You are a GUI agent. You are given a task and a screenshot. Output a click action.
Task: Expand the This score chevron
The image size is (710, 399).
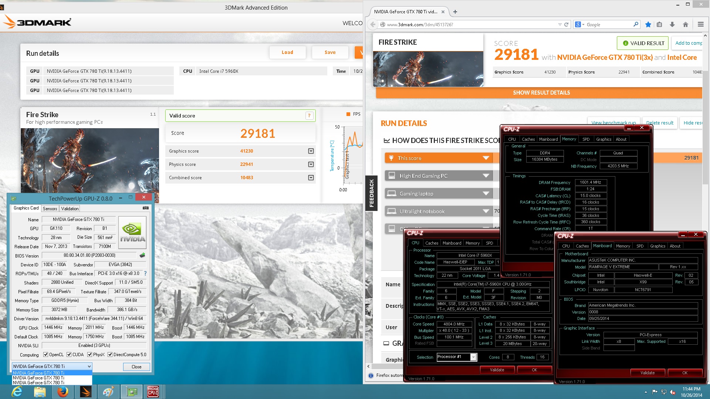(486, 158)
